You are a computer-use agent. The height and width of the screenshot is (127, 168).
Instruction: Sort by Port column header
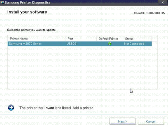(x=81, y=39)
